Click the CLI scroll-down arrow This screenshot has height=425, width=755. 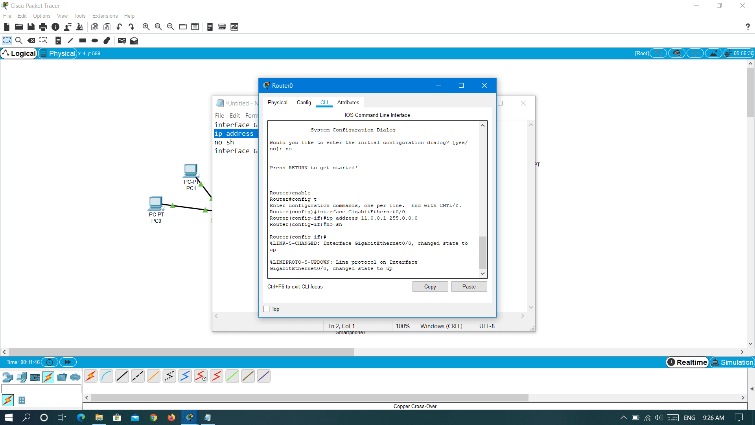[482, 273]
